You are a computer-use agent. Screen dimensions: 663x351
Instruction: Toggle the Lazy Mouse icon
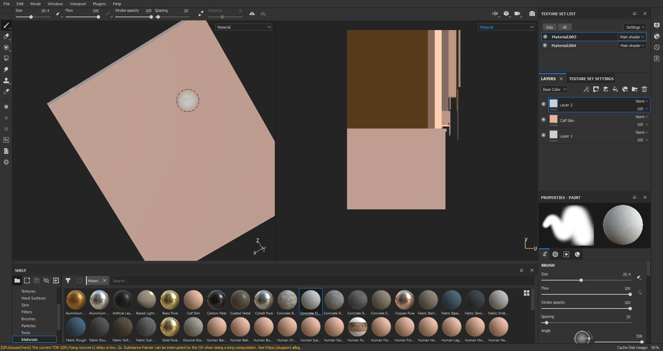pyautogui.click(x=201, y=13)
